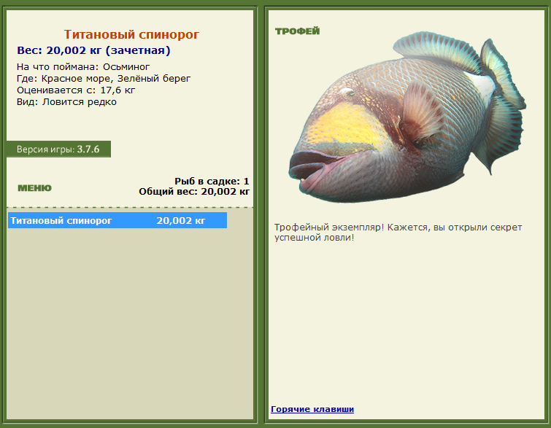Click the На что поймана: Осьминог line
The height and width of the screenshot is (428, 551).
point(83,66)
